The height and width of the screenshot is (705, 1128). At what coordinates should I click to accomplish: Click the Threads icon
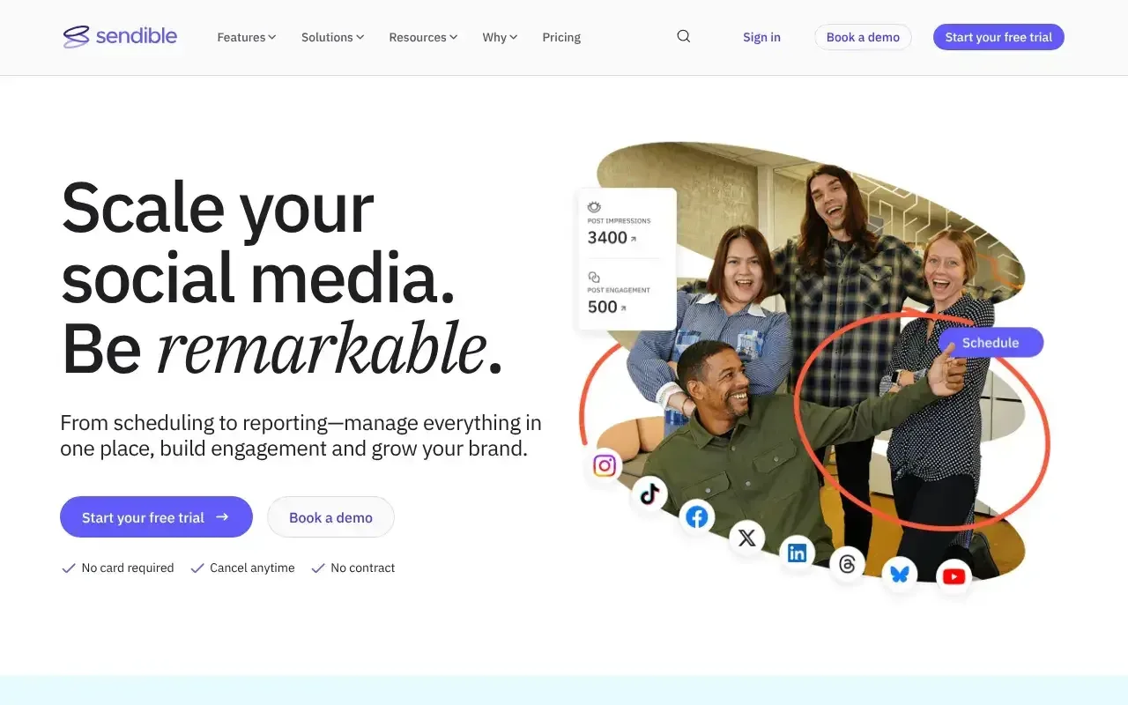pos(847,564)
